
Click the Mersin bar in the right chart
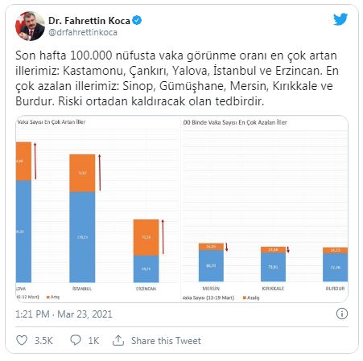(x=211, y=262)
